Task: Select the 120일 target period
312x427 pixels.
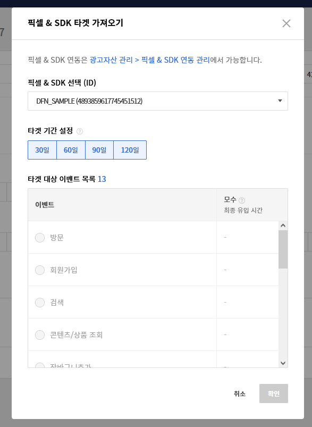Action: [x=130, y=150]
